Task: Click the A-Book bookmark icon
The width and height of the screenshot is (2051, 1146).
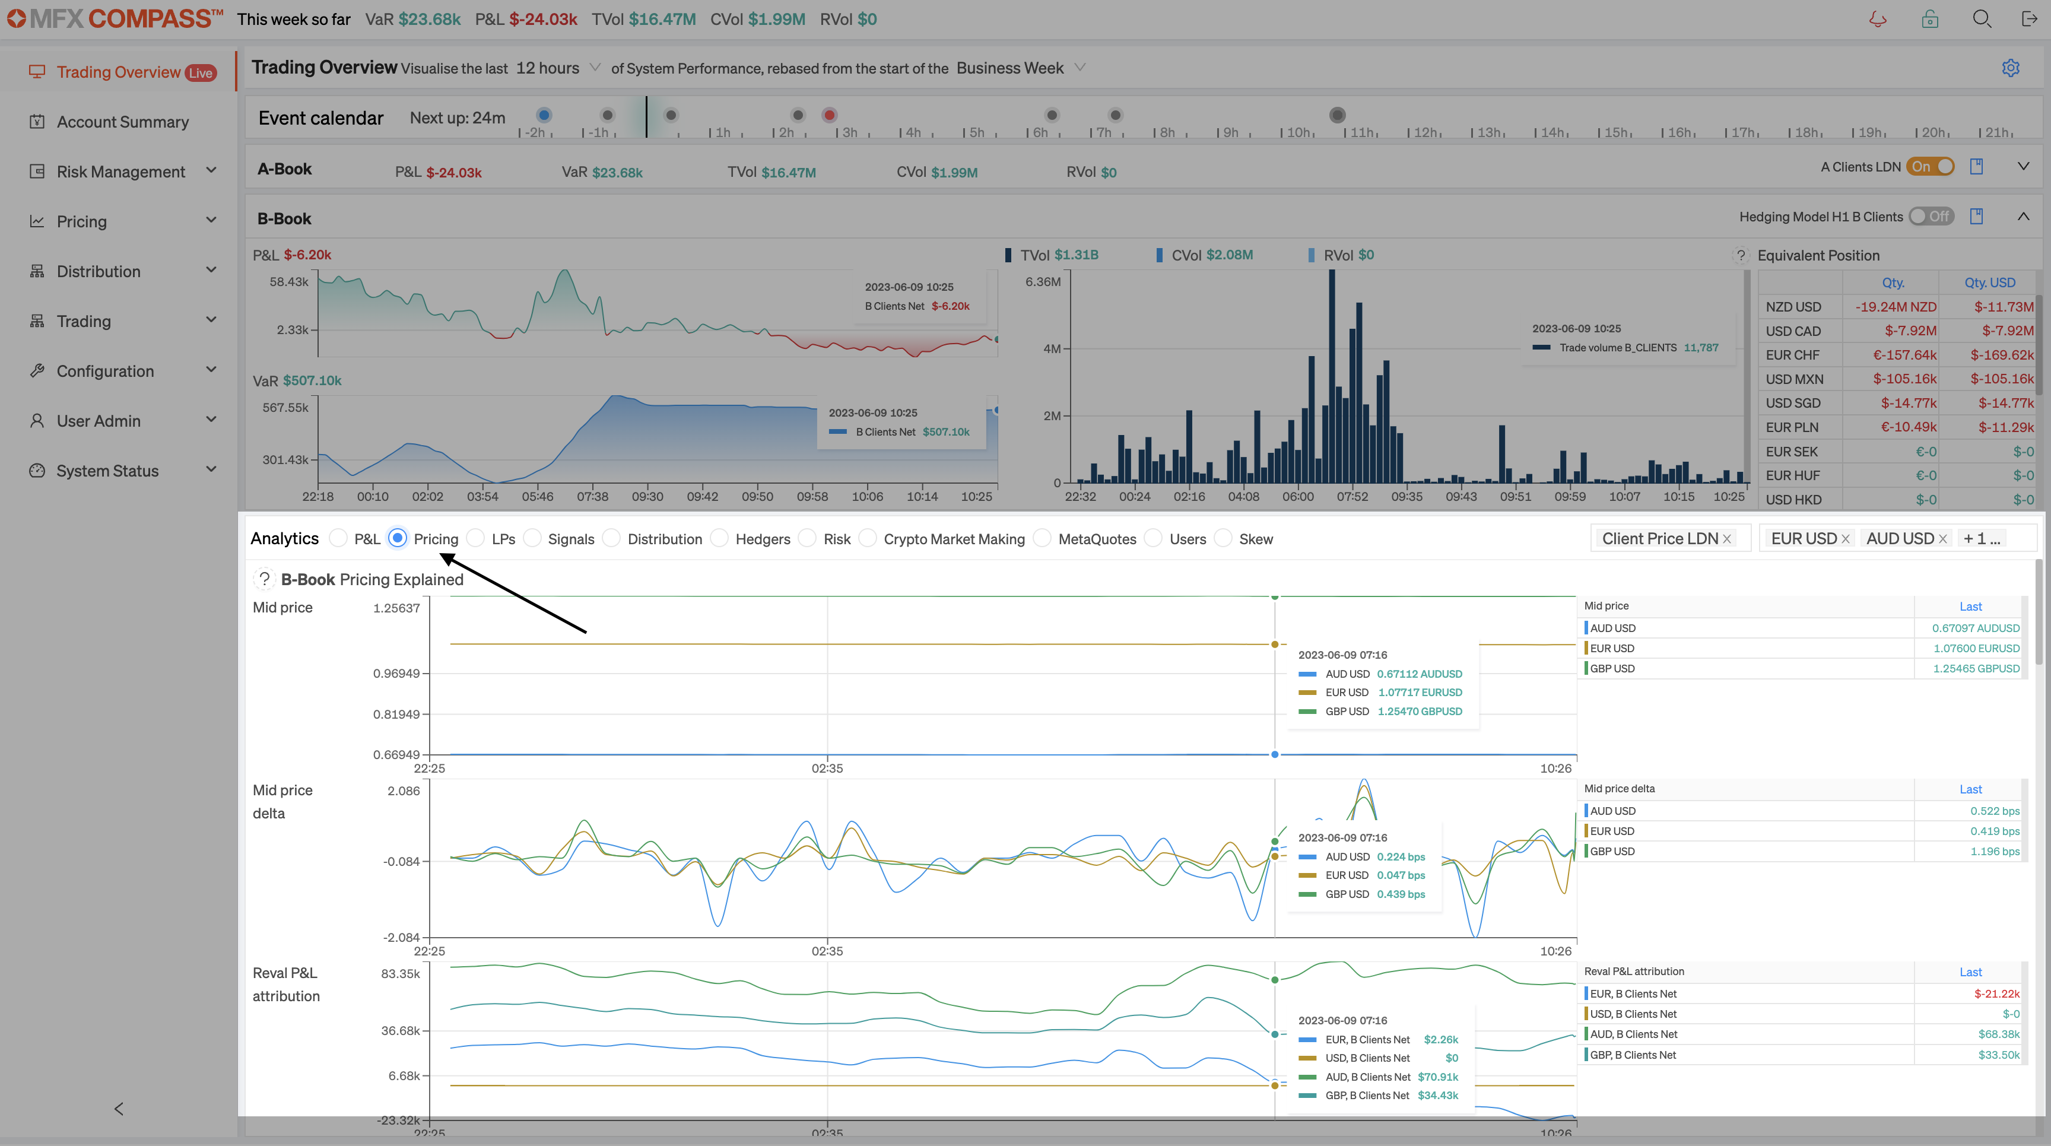Action: coord(1976,166)
